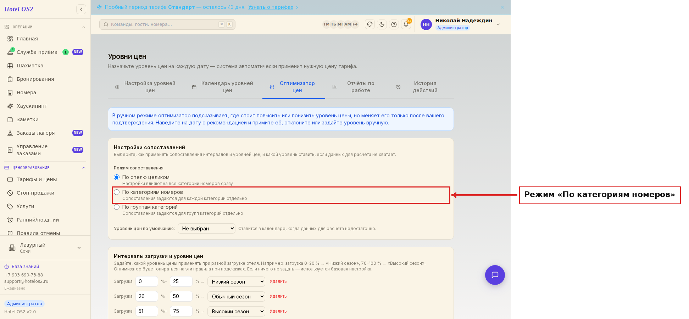Open the Заметки note icon
Screen dimensions: 689x319
(10, 119)
